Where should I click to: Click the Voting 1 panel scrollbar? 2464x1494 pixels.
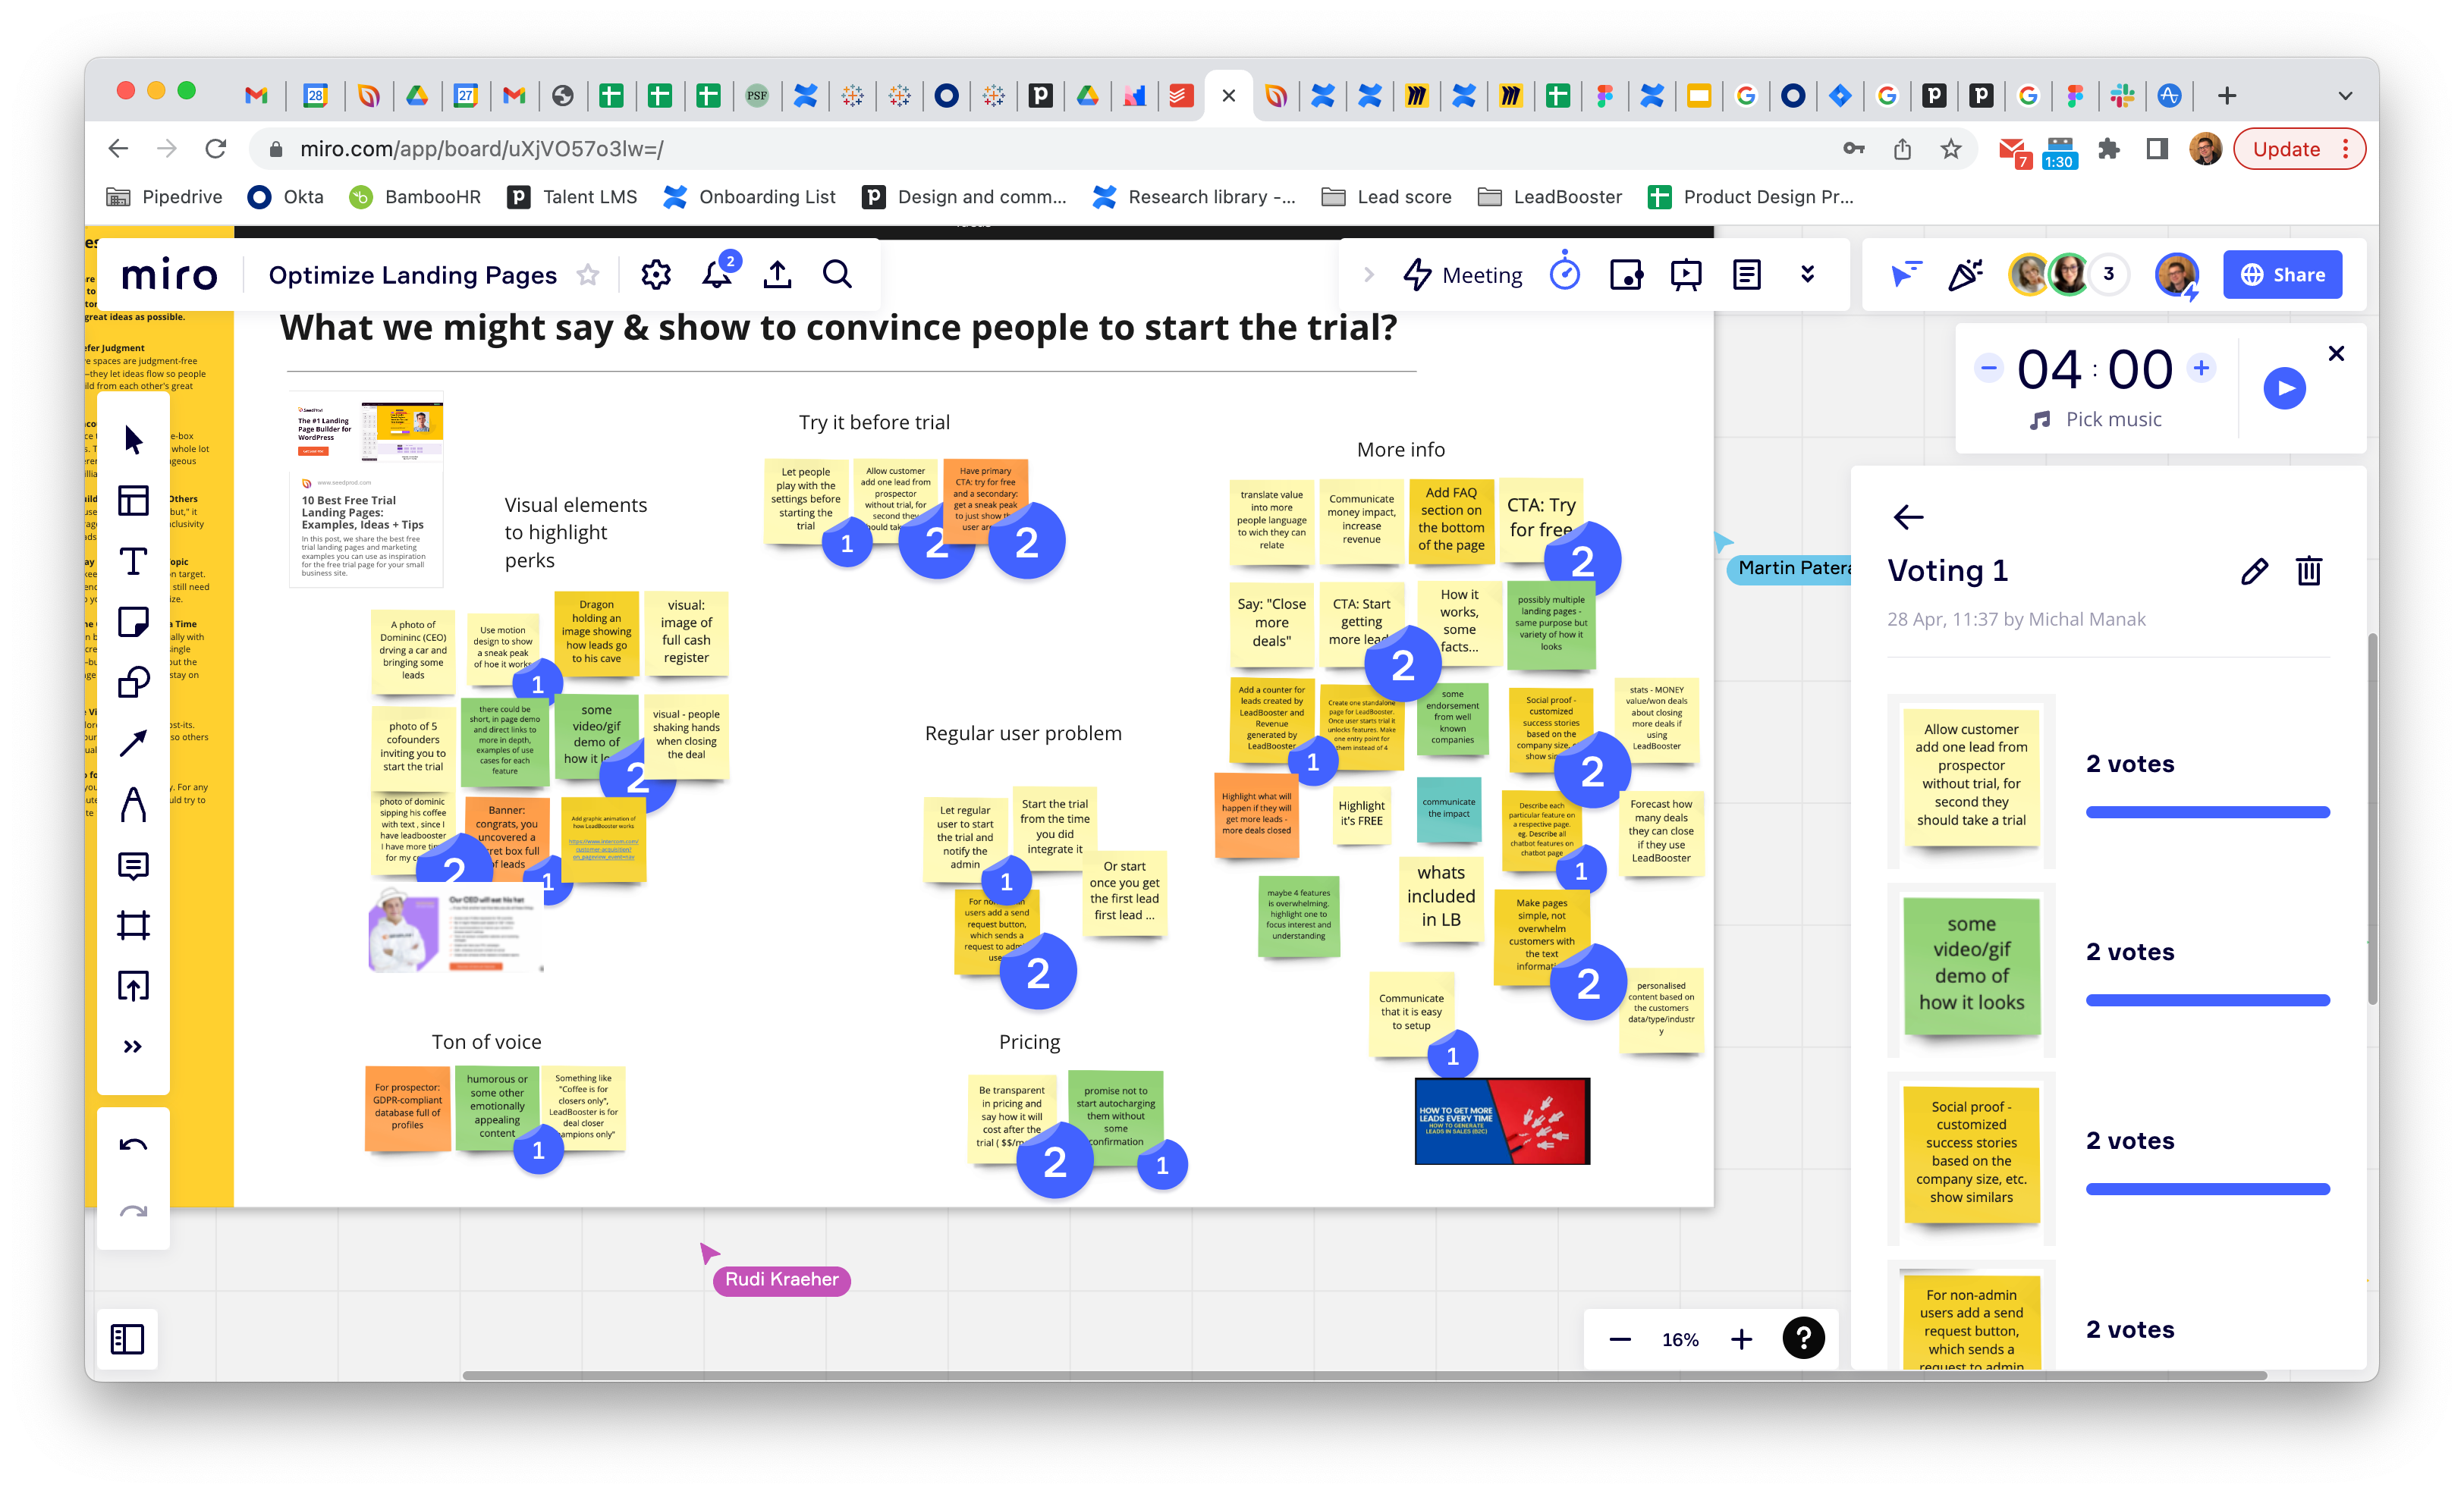click(2372, 820)
